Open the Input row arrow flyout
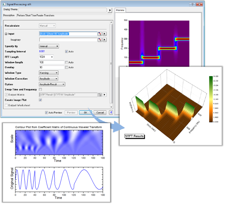This screenshot has height=204, width=225. (x=105, y=34)
